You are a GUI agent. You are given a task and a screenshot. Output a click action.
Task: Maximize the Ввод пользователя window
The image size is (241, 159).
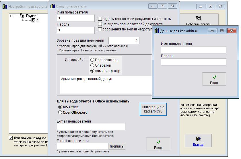coord(162,6)
